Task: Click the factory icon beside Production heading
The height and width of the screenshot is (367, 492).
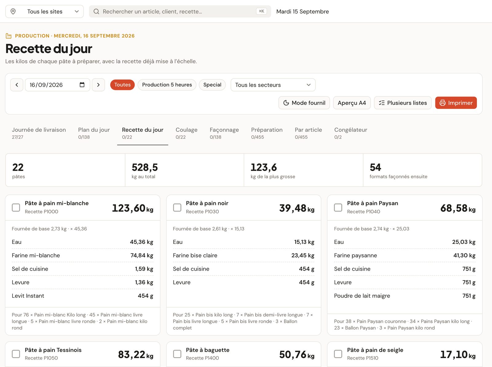Action: click(x=9, y=36)
